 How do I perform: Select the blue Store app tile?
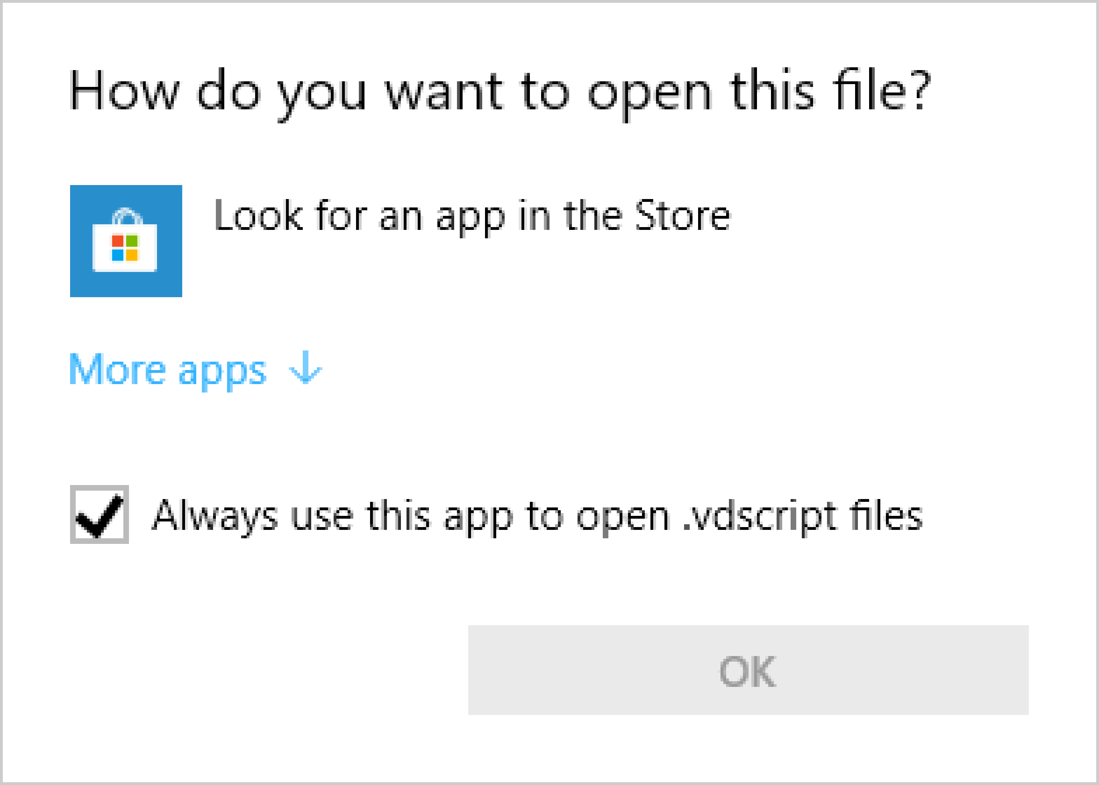pyautogui.click(x=126, y=241)
